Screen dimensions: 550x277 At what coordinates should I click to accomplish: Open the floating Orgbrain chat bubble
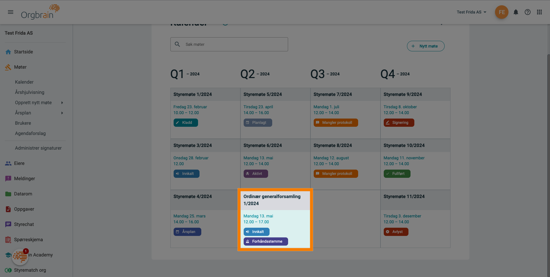point(20,257)
